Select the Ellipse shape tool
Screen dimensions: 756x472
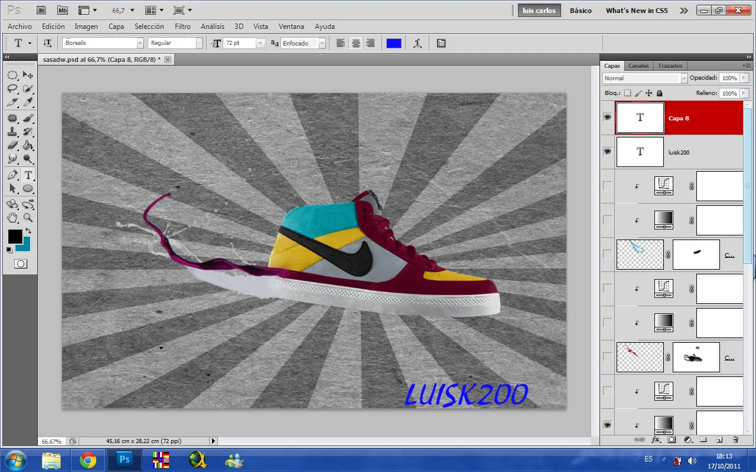coord(28,189)
